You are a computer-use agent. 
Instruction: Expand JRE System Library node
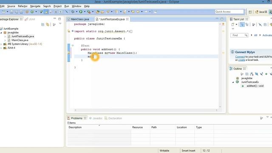1,44
